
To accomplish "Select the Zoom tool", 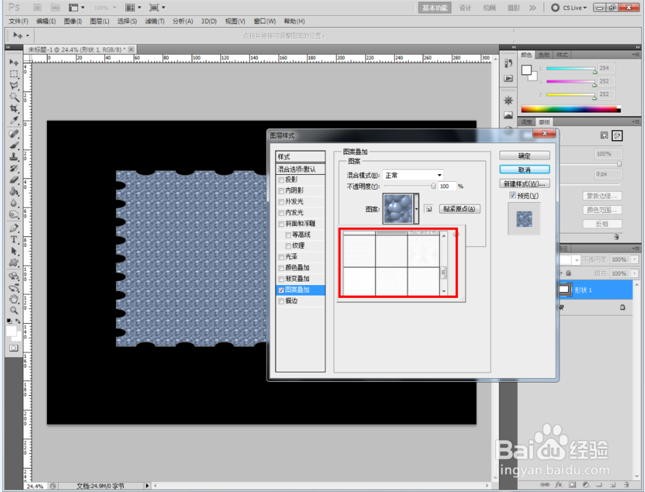I will [14, 311].
